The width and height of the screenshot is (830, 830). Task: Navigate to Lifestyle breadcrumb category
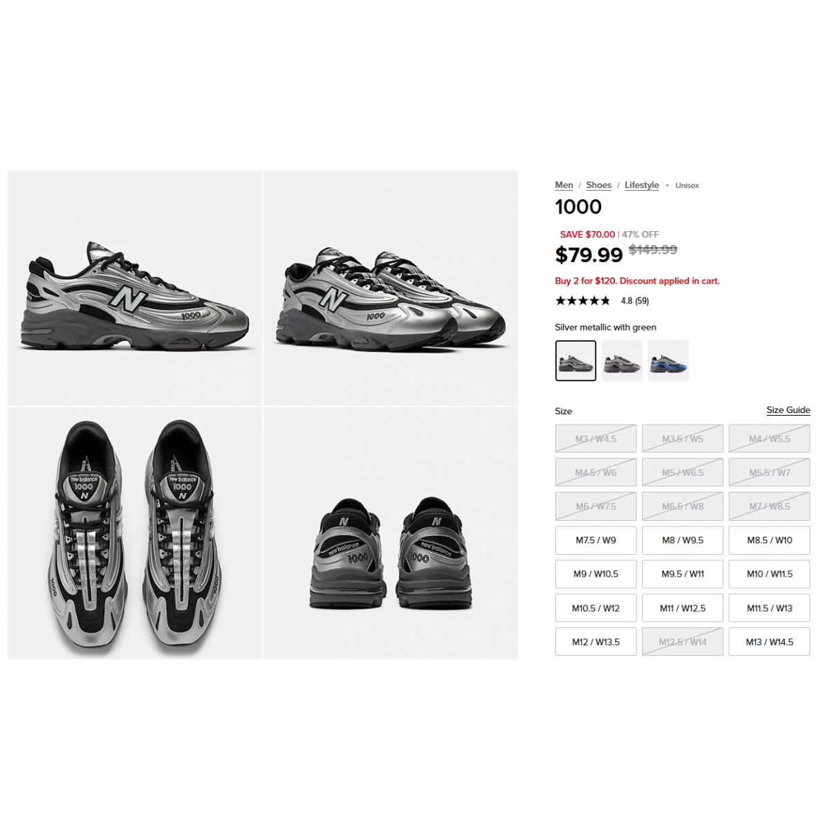pyautogui.click(x=641, y=185)
